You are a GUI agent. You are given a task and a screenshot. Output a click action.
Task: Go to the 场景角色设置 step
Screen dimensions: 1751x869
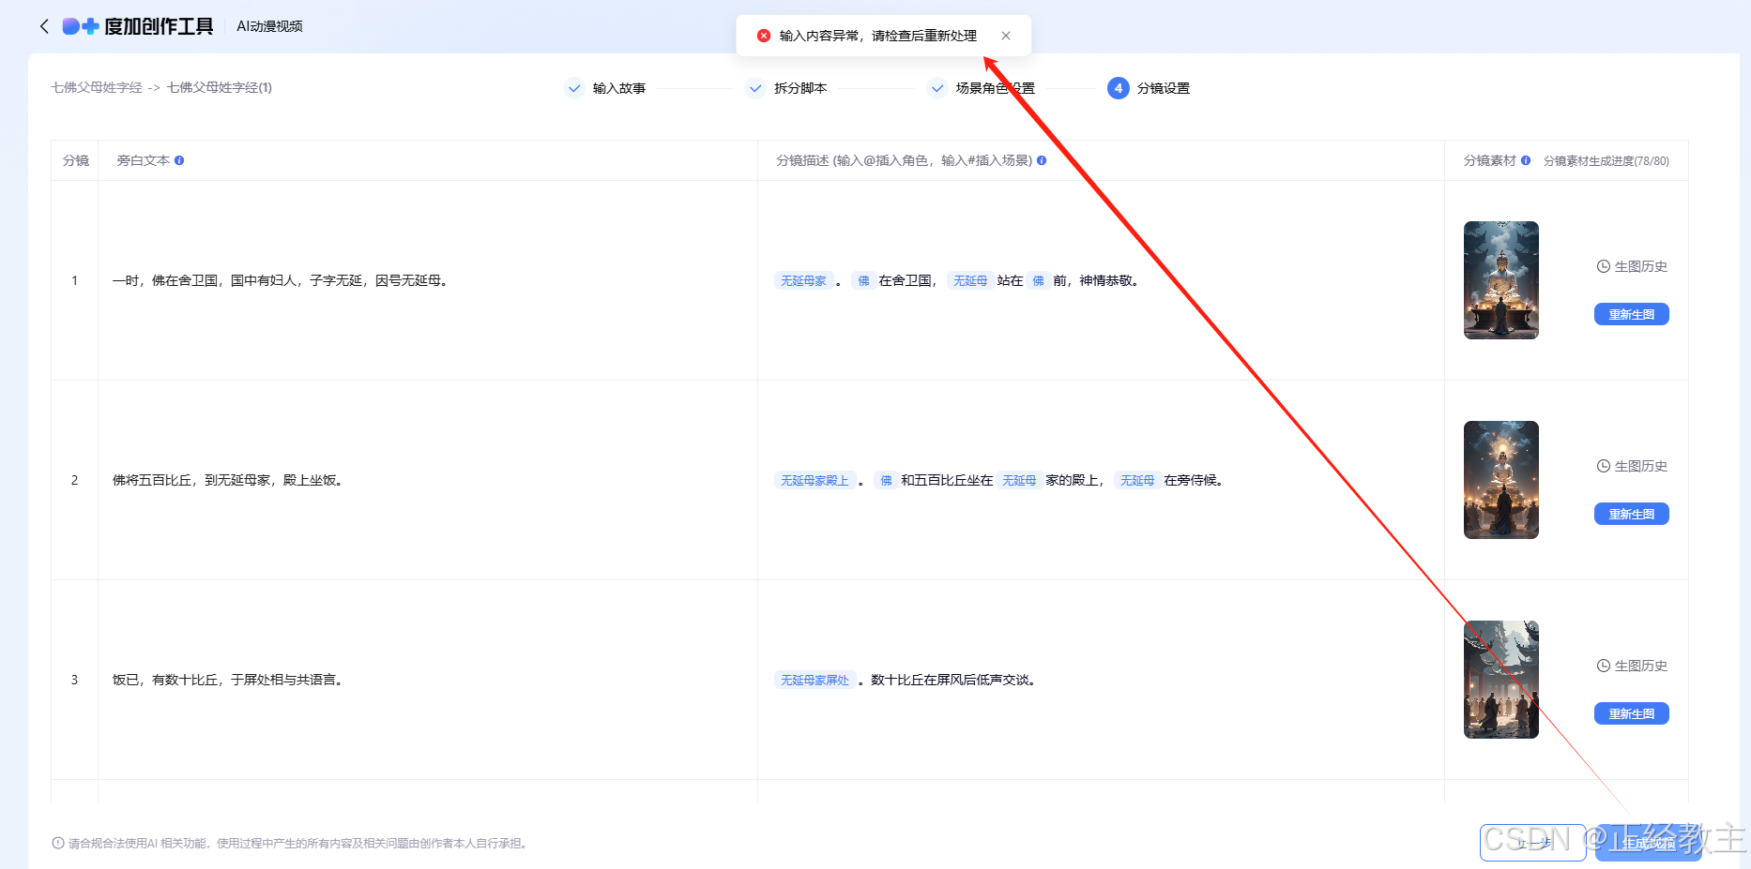[995, 88]
